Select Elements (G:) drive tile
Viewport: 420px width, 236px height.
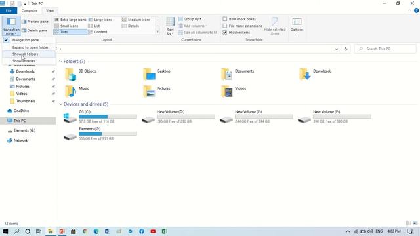[100, 134]
